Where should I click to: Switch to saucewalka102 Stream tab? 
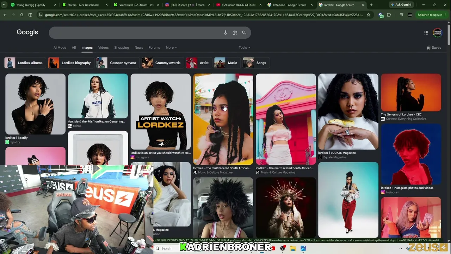(136, 5)
